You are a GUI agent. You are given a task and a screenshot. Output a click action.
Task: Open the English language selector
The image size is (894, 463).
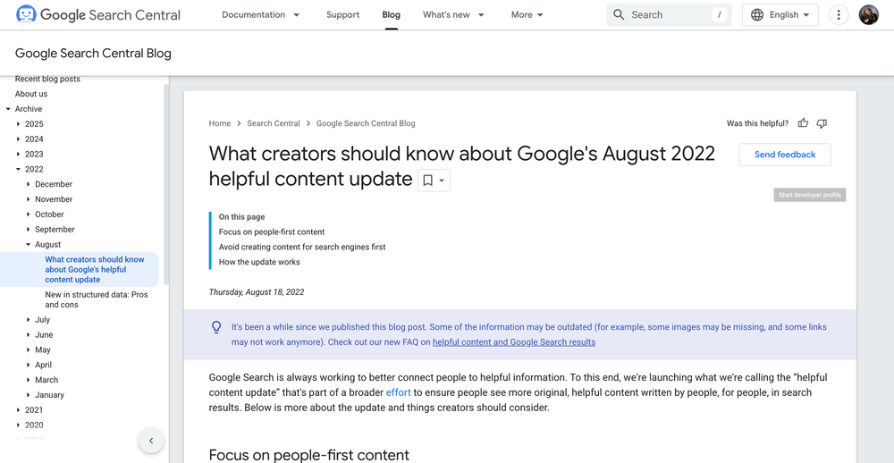coord(780,15)
